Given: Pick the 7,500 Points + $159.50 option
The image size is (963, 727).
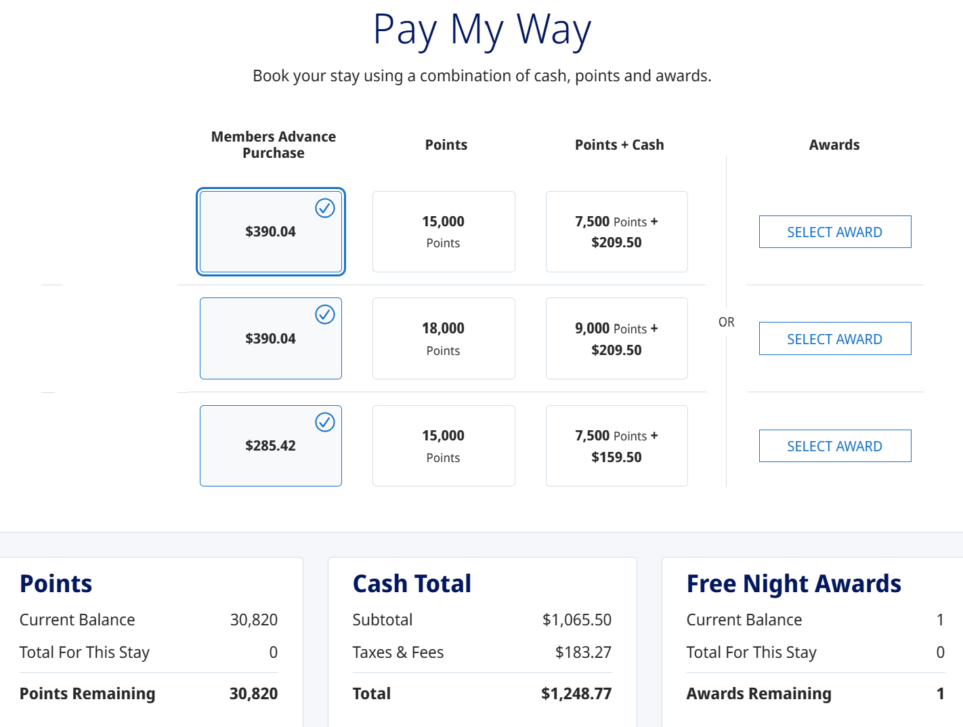Looking at the screenshot, I should click(616, 446).
